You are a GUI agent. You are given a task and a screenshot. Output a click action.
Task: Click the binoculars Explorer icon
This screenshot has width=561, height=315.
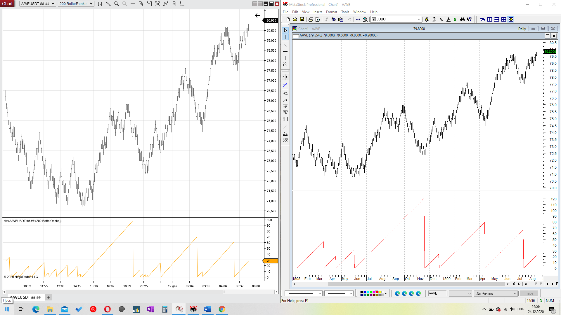pyautogui.click(x=462, y=20)
